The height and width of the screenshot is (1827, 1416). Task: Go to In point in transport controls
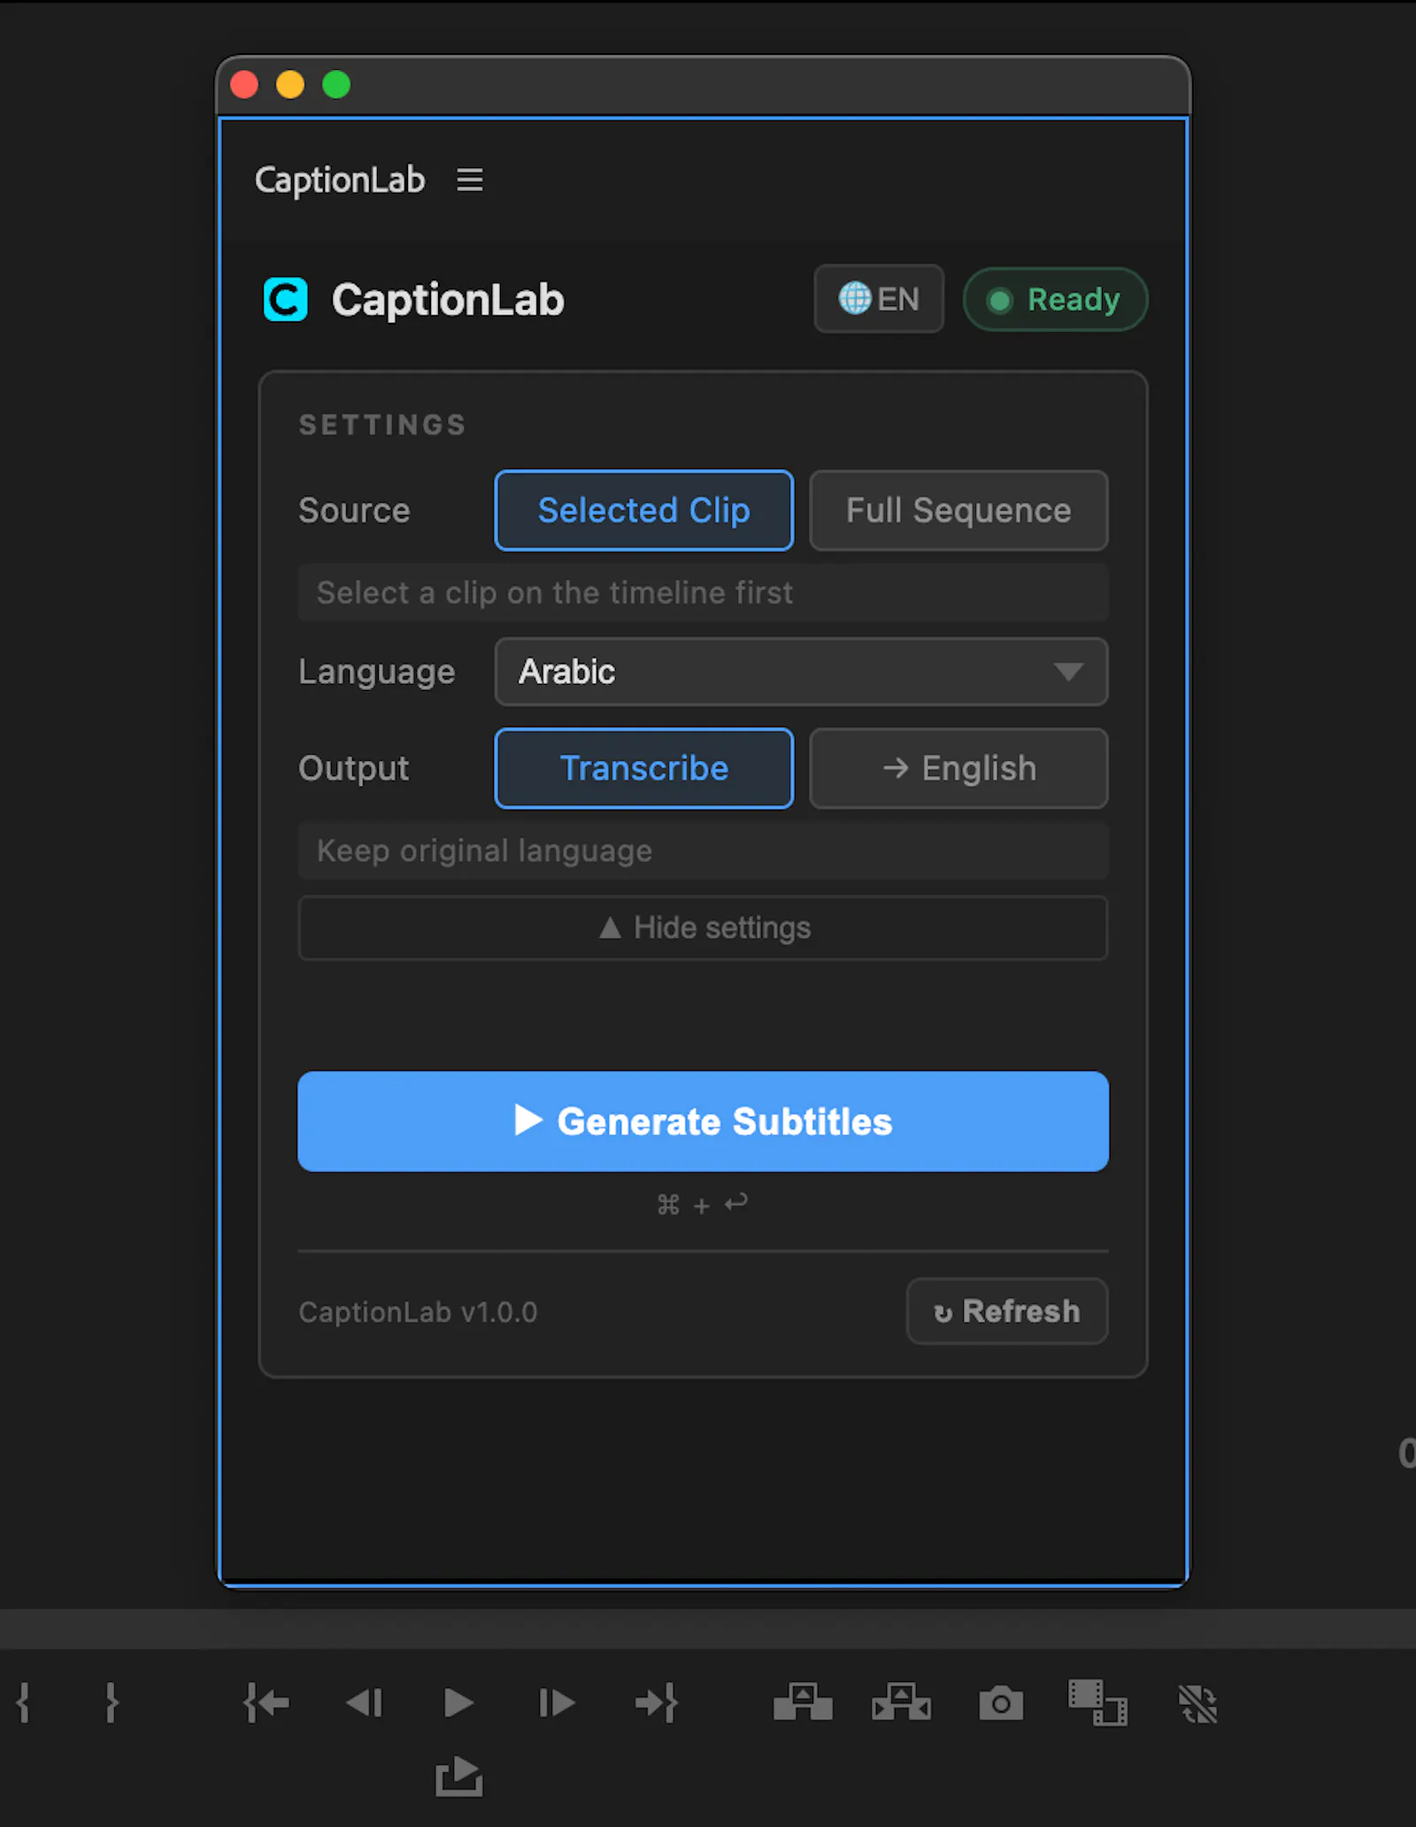tap(266, 1702)
